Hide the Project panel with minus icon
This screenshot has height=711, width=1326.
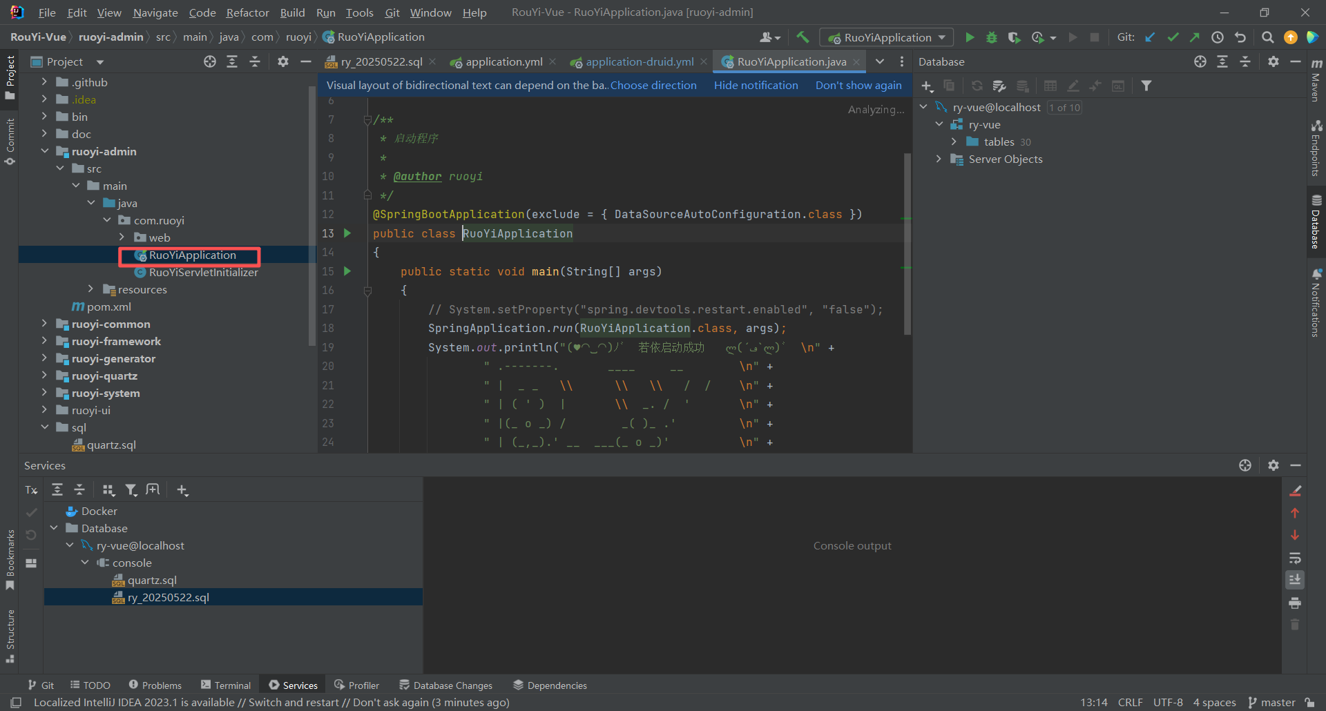coord(306,61)
